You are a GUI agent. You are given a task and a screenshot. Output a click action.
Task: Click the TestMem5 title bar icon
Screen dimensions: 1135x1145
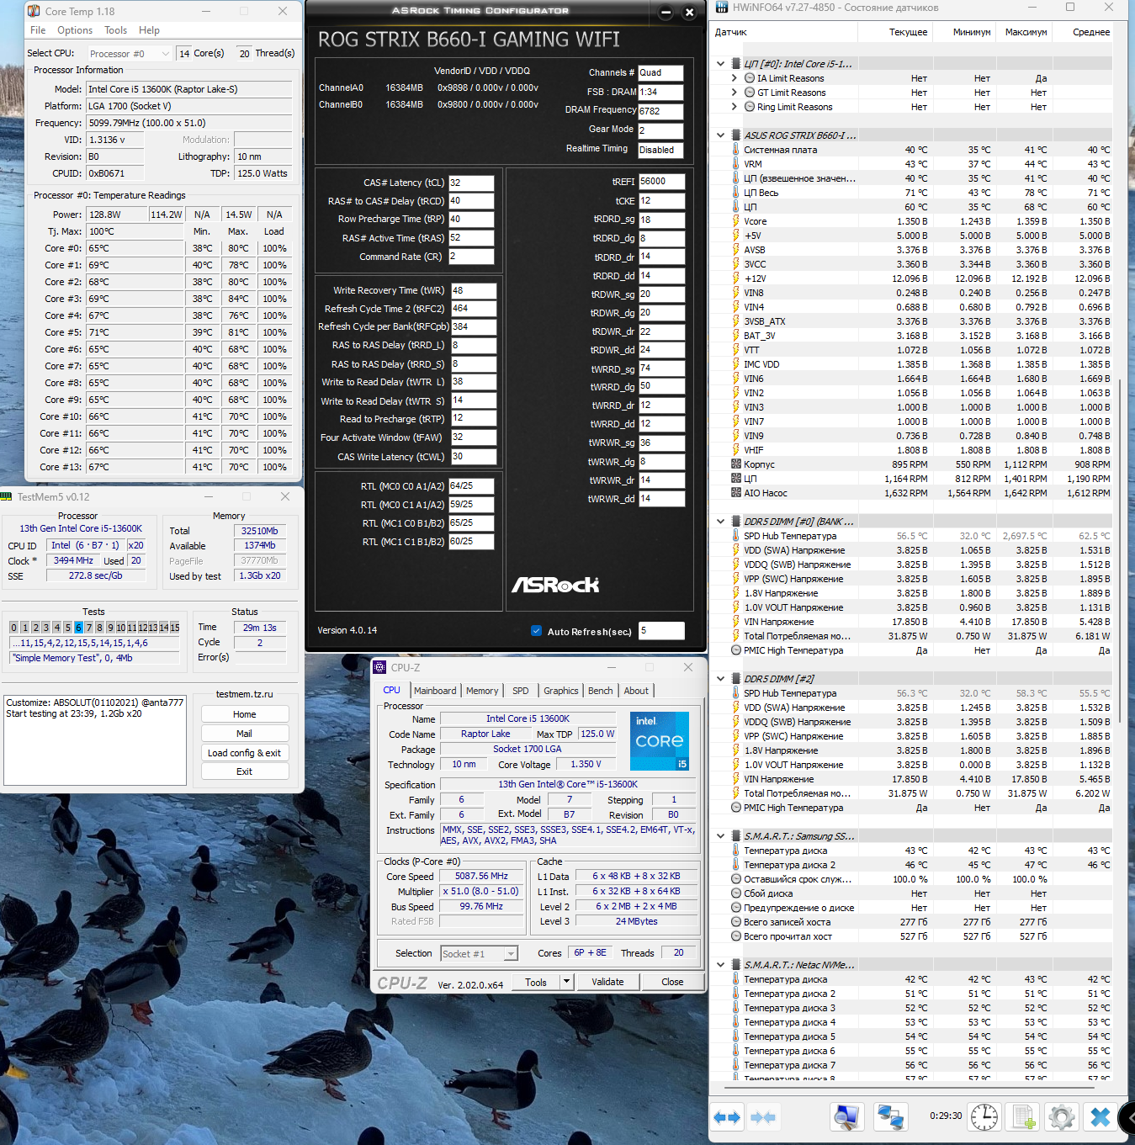click(7, 496)
